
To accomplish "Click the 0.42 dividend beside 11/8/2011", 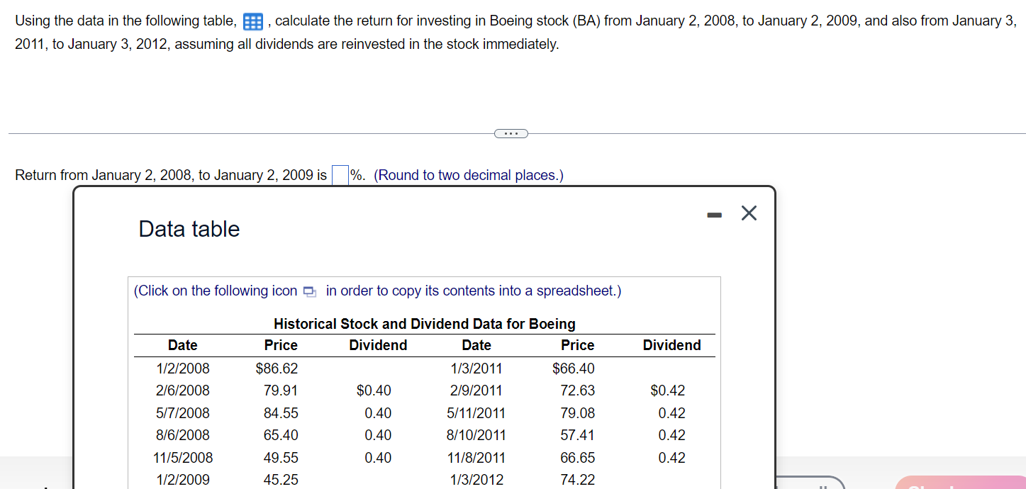I will coord(671,457).
